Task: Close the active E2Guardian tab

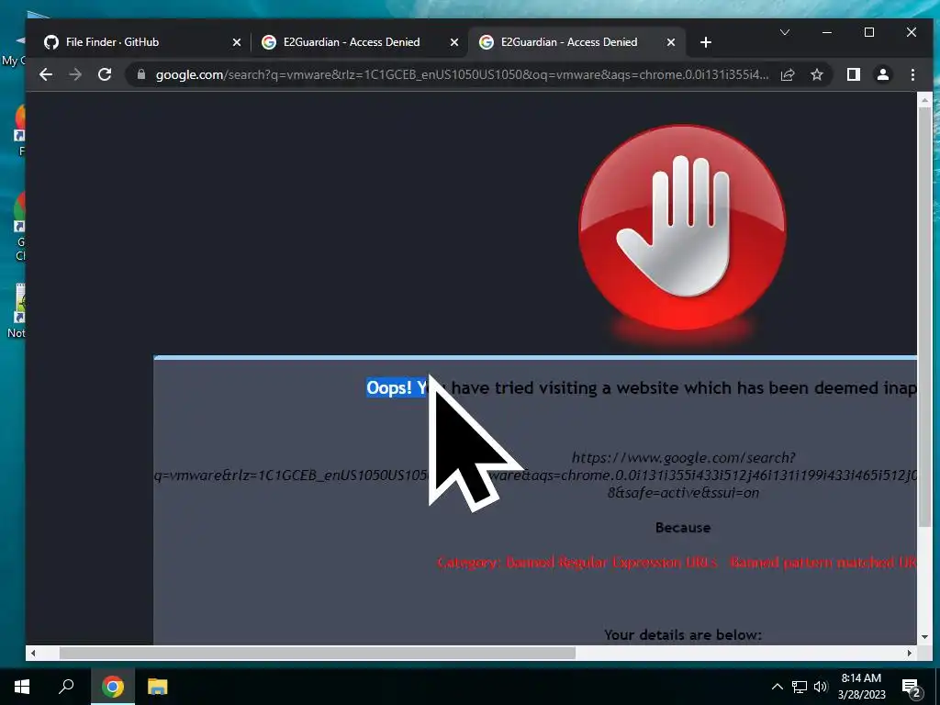Action: click(671, 42)
